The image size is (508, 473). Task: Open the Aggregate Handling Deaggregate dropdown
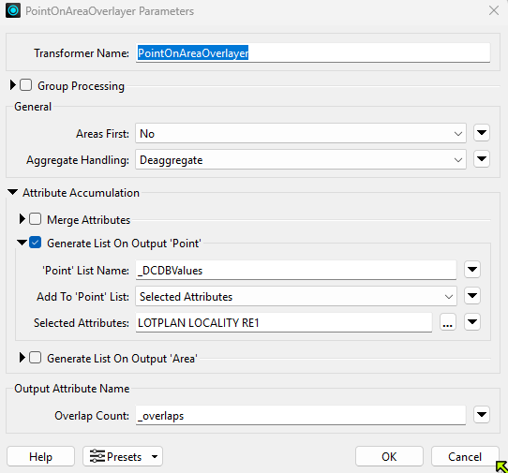point(301,159)
